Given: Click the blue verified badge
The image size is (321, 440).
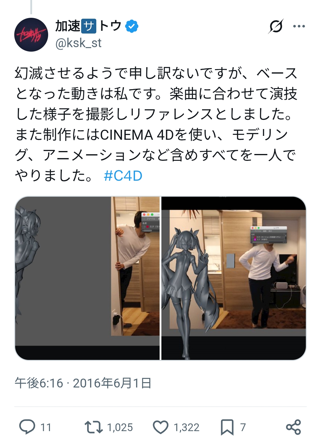Looking at the screenshot, I should 132,26.
